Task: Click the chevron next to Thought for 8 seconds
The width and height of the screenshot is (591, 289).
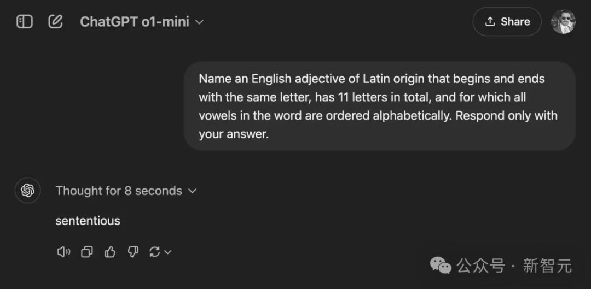Action: [x=193, y=191]
